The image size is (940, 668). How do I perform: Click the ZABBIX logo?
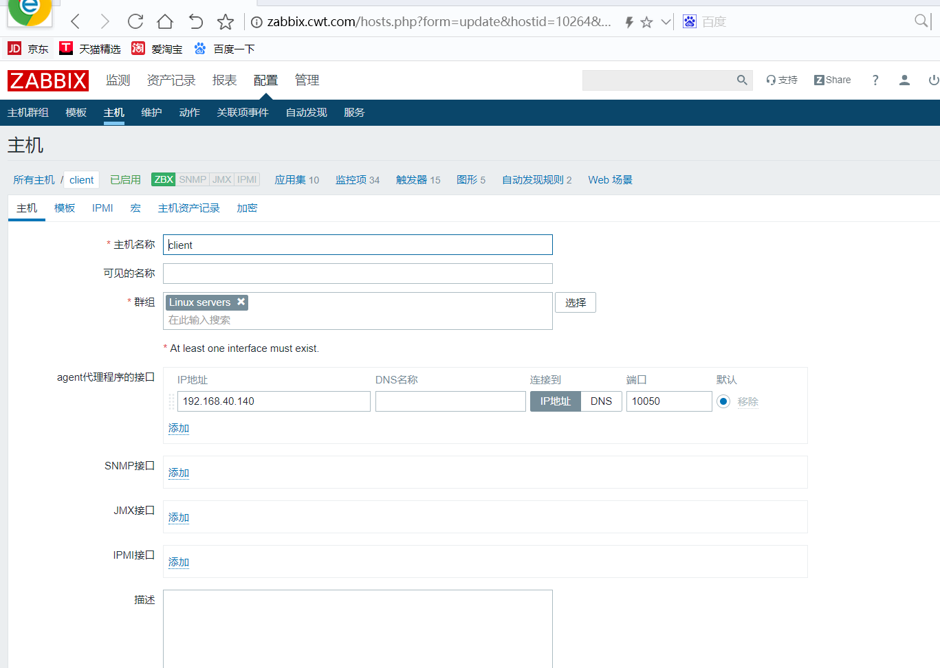[48, 80]
